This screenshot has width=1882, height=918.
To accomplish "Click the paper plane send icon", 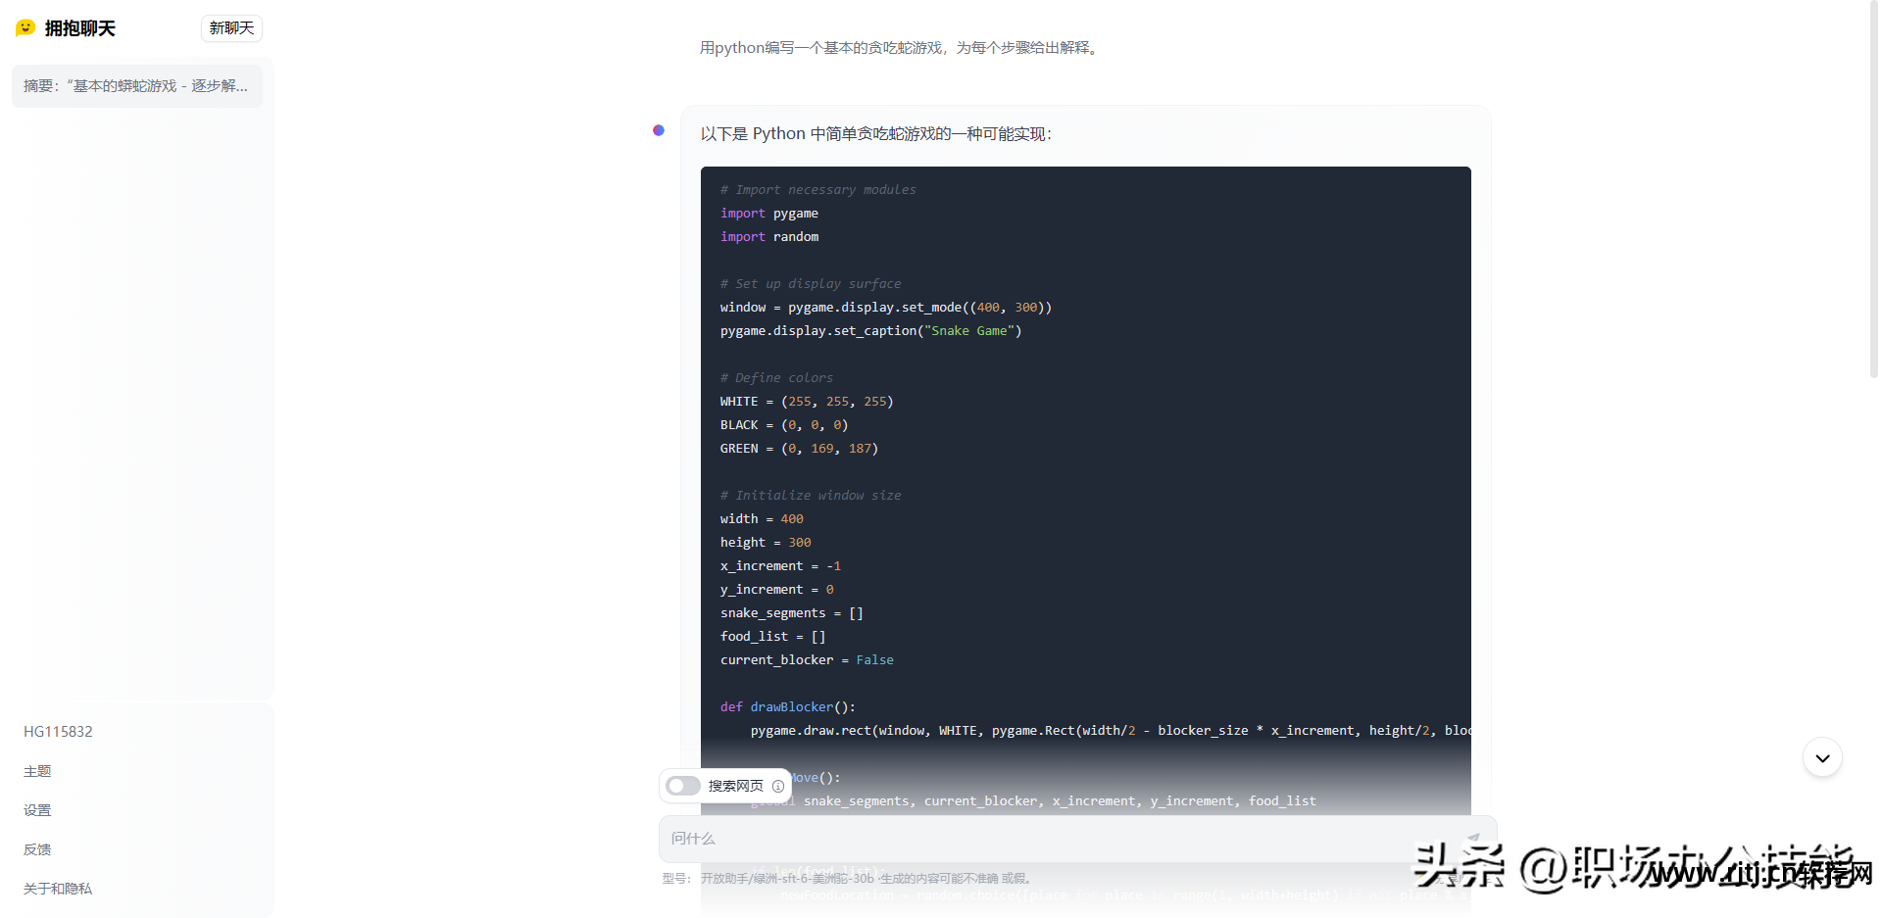I will coord(1472,839).
